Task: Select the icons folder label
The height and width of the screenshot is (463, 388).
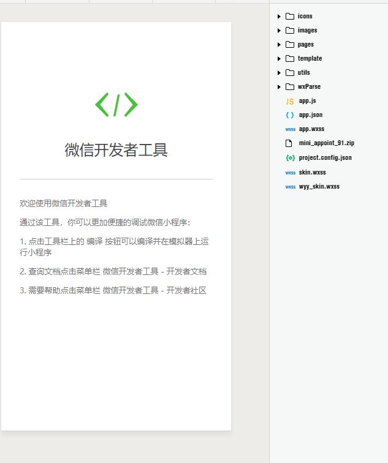Action: pyautogui.click(x=305, y=17)
